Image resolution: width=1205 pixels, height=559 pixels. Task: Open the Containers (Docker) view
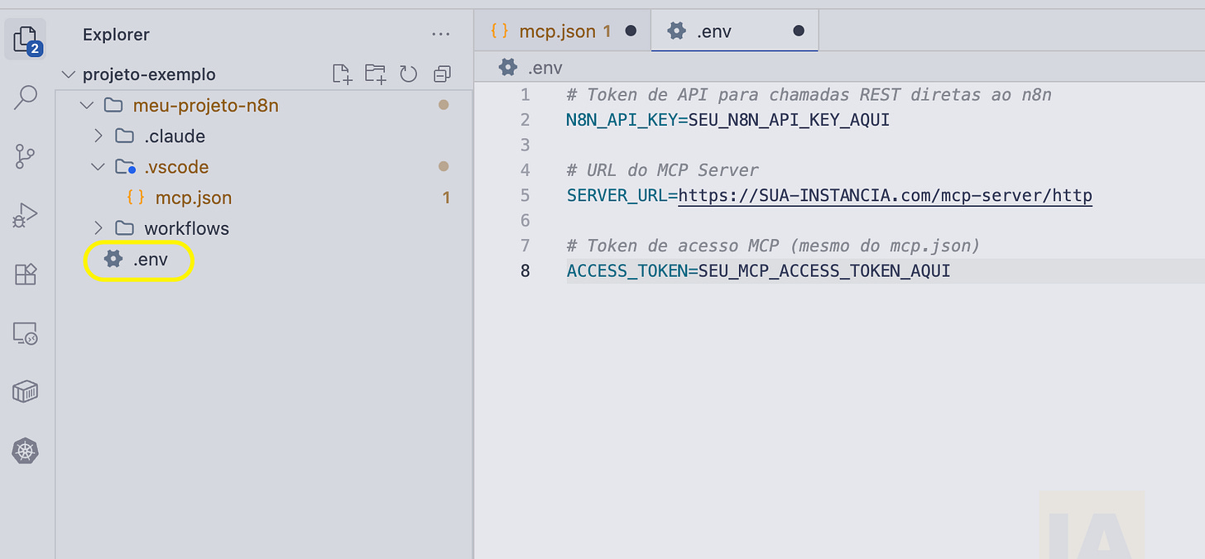pyautogui.click(x=26, y=392)
